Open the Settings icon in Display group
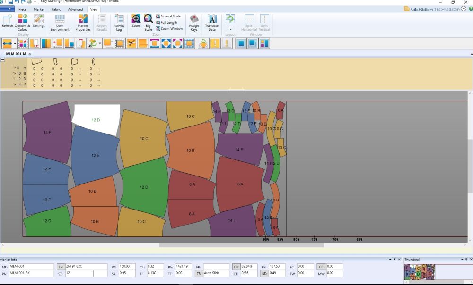The width and height of the screenshot is (473, 285). (39, 21)
